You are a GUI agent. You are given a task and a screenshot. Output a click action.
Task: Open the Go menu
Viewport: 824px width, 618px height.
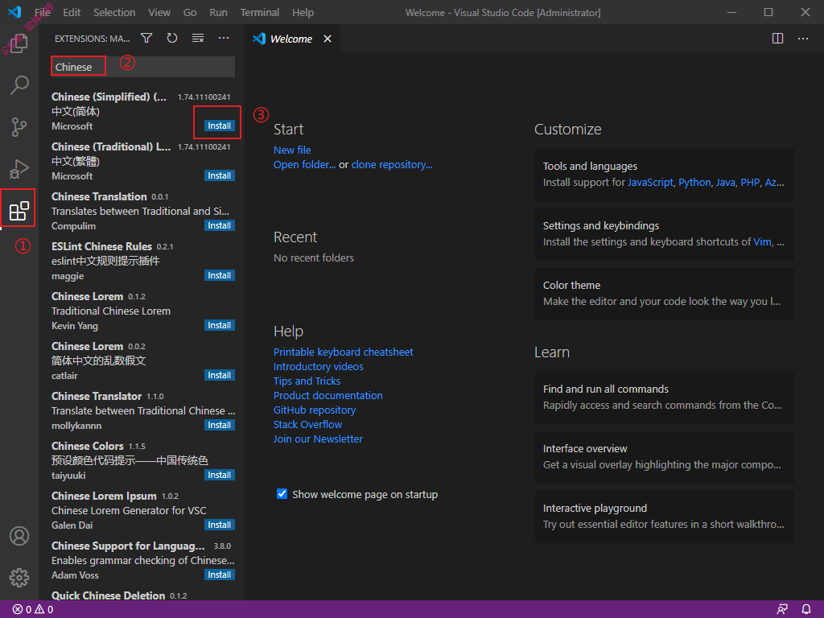pyautogui.click(x=190, y=13)
